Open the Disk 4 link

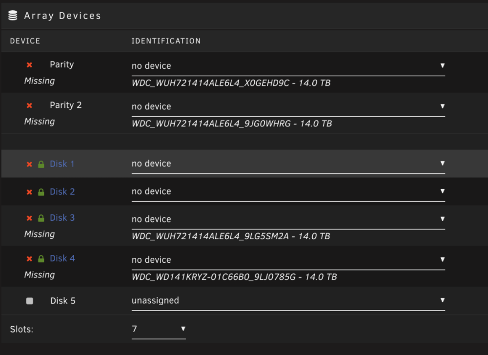pos(62,258)
